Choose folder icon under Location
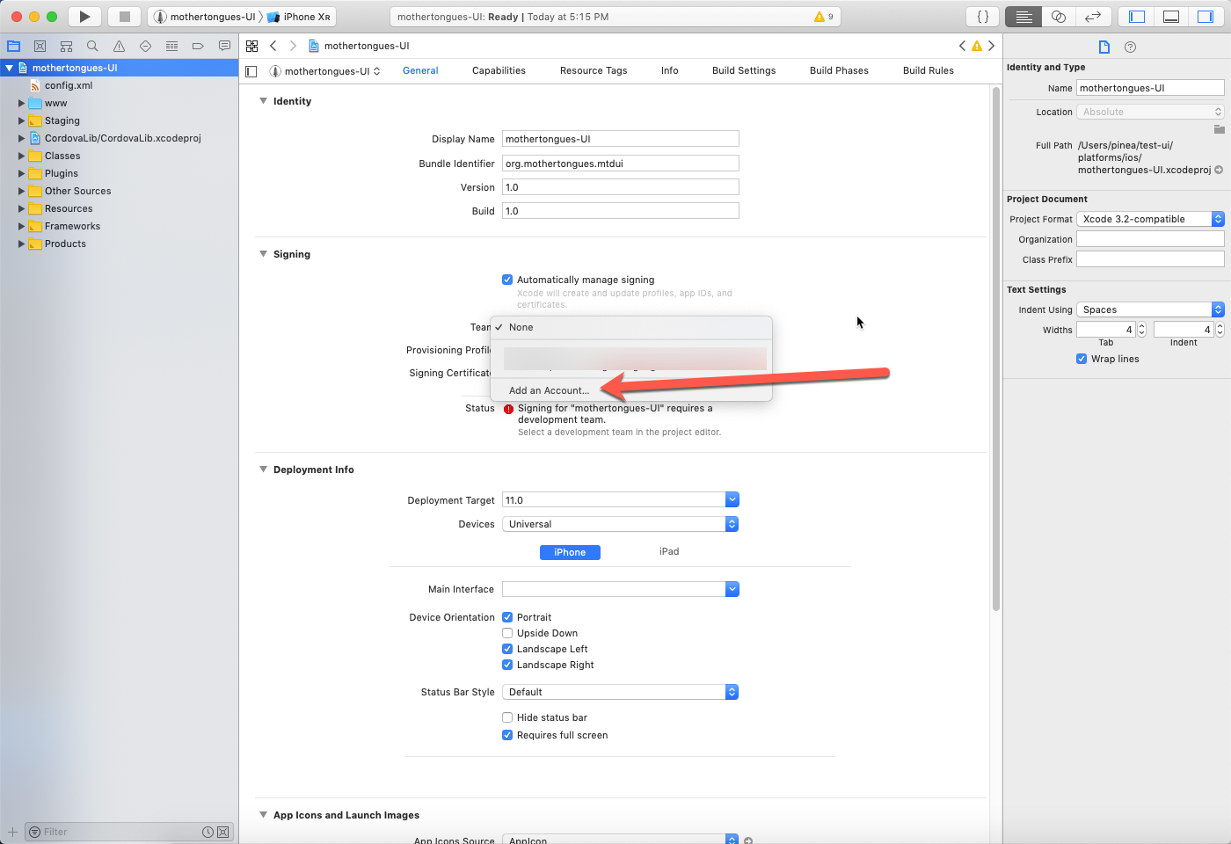1231x844 pixels. point(1219,129)
